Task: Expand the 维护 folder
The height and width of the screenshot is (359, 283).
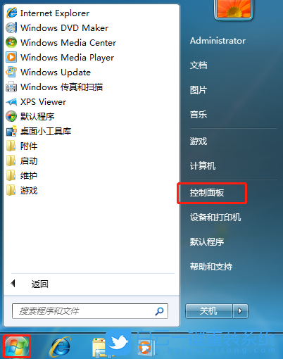Action: (x=22, y=176)
